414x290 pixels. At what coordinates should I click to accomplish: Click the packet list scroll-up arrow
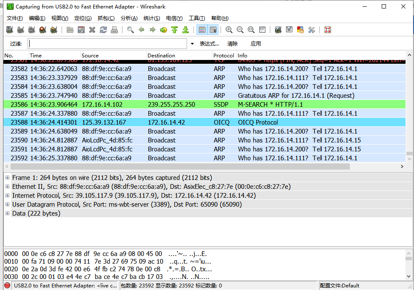[409, 55]
